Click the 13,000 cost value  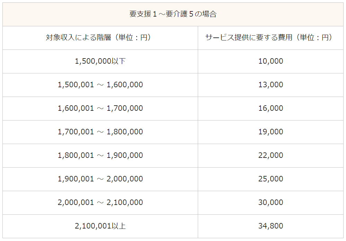[270, 85]
